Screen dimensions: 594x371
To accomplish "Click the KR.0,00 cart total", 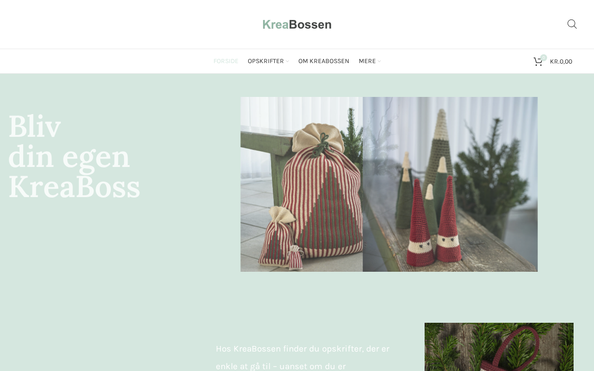I will [561, 62].
